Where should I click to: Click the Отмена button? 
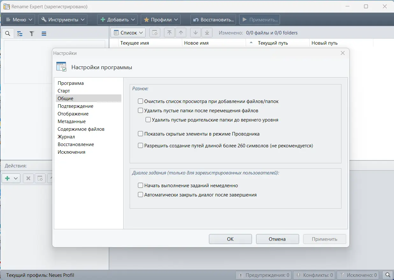coord(277,239)
